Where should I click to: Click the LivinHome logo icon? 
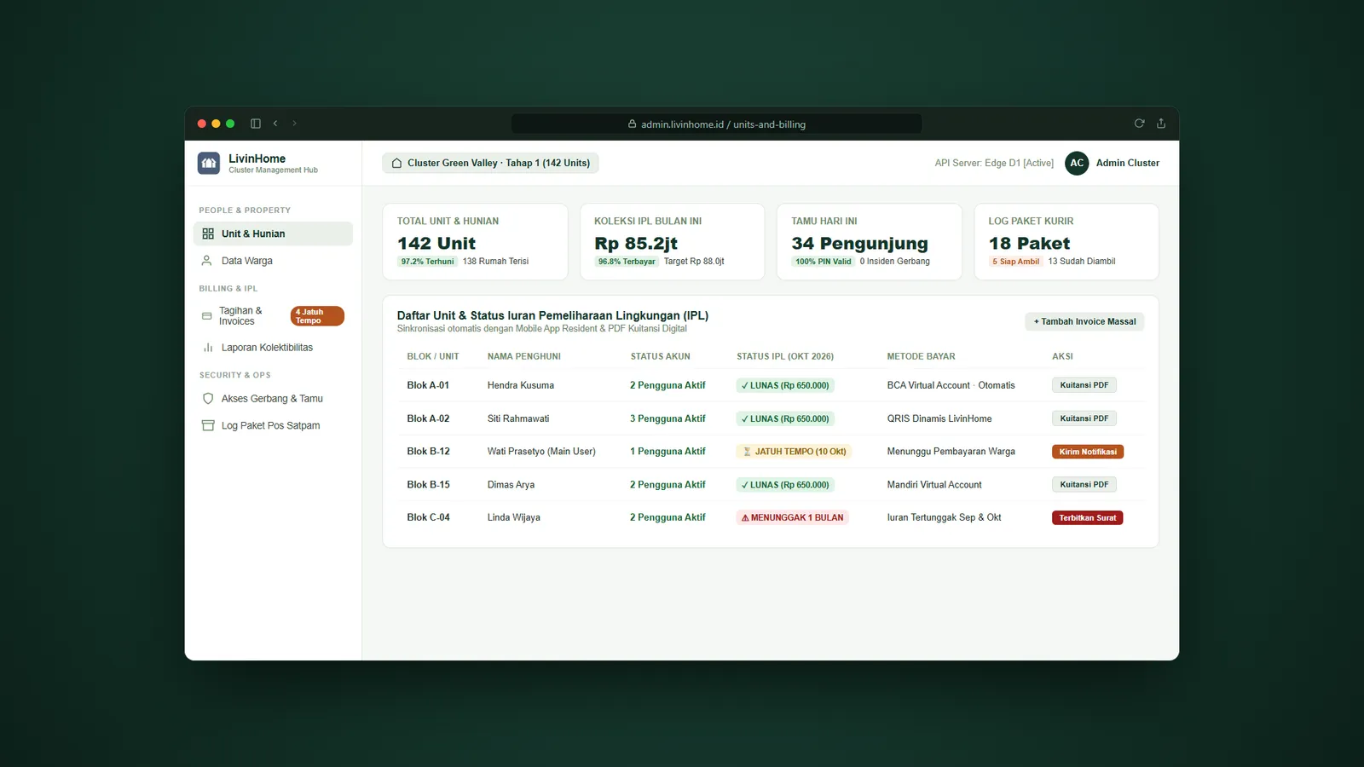pyautogui.click(x=209, y=163)
